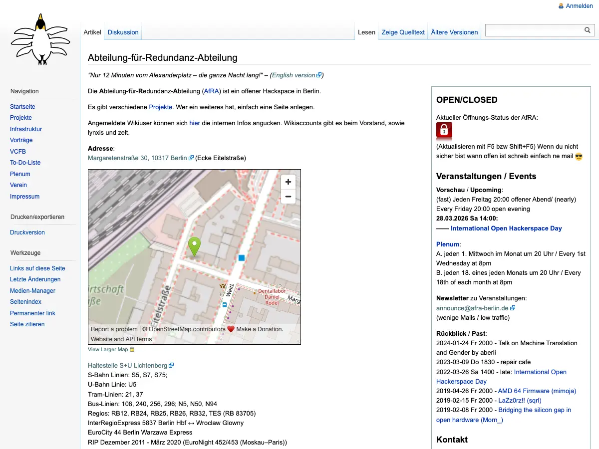Click OpenStreetMap contributors link
Viewport: 599px width, 449px height.
[x=187, y=329]
